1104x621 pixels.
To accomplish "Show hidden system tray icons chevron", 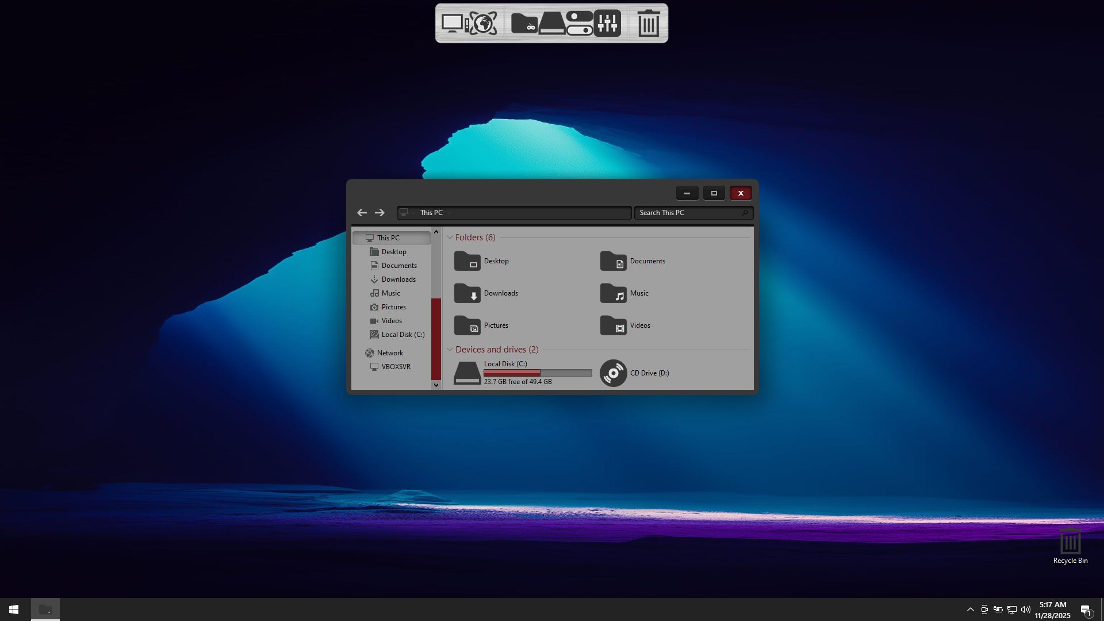I will click(971, 609).
